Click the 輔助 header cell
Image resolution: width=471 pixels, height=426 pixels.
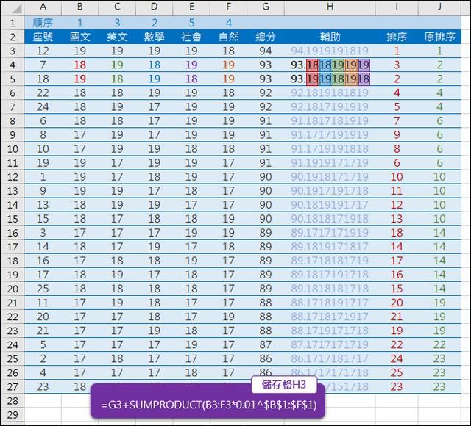point(330,37)
